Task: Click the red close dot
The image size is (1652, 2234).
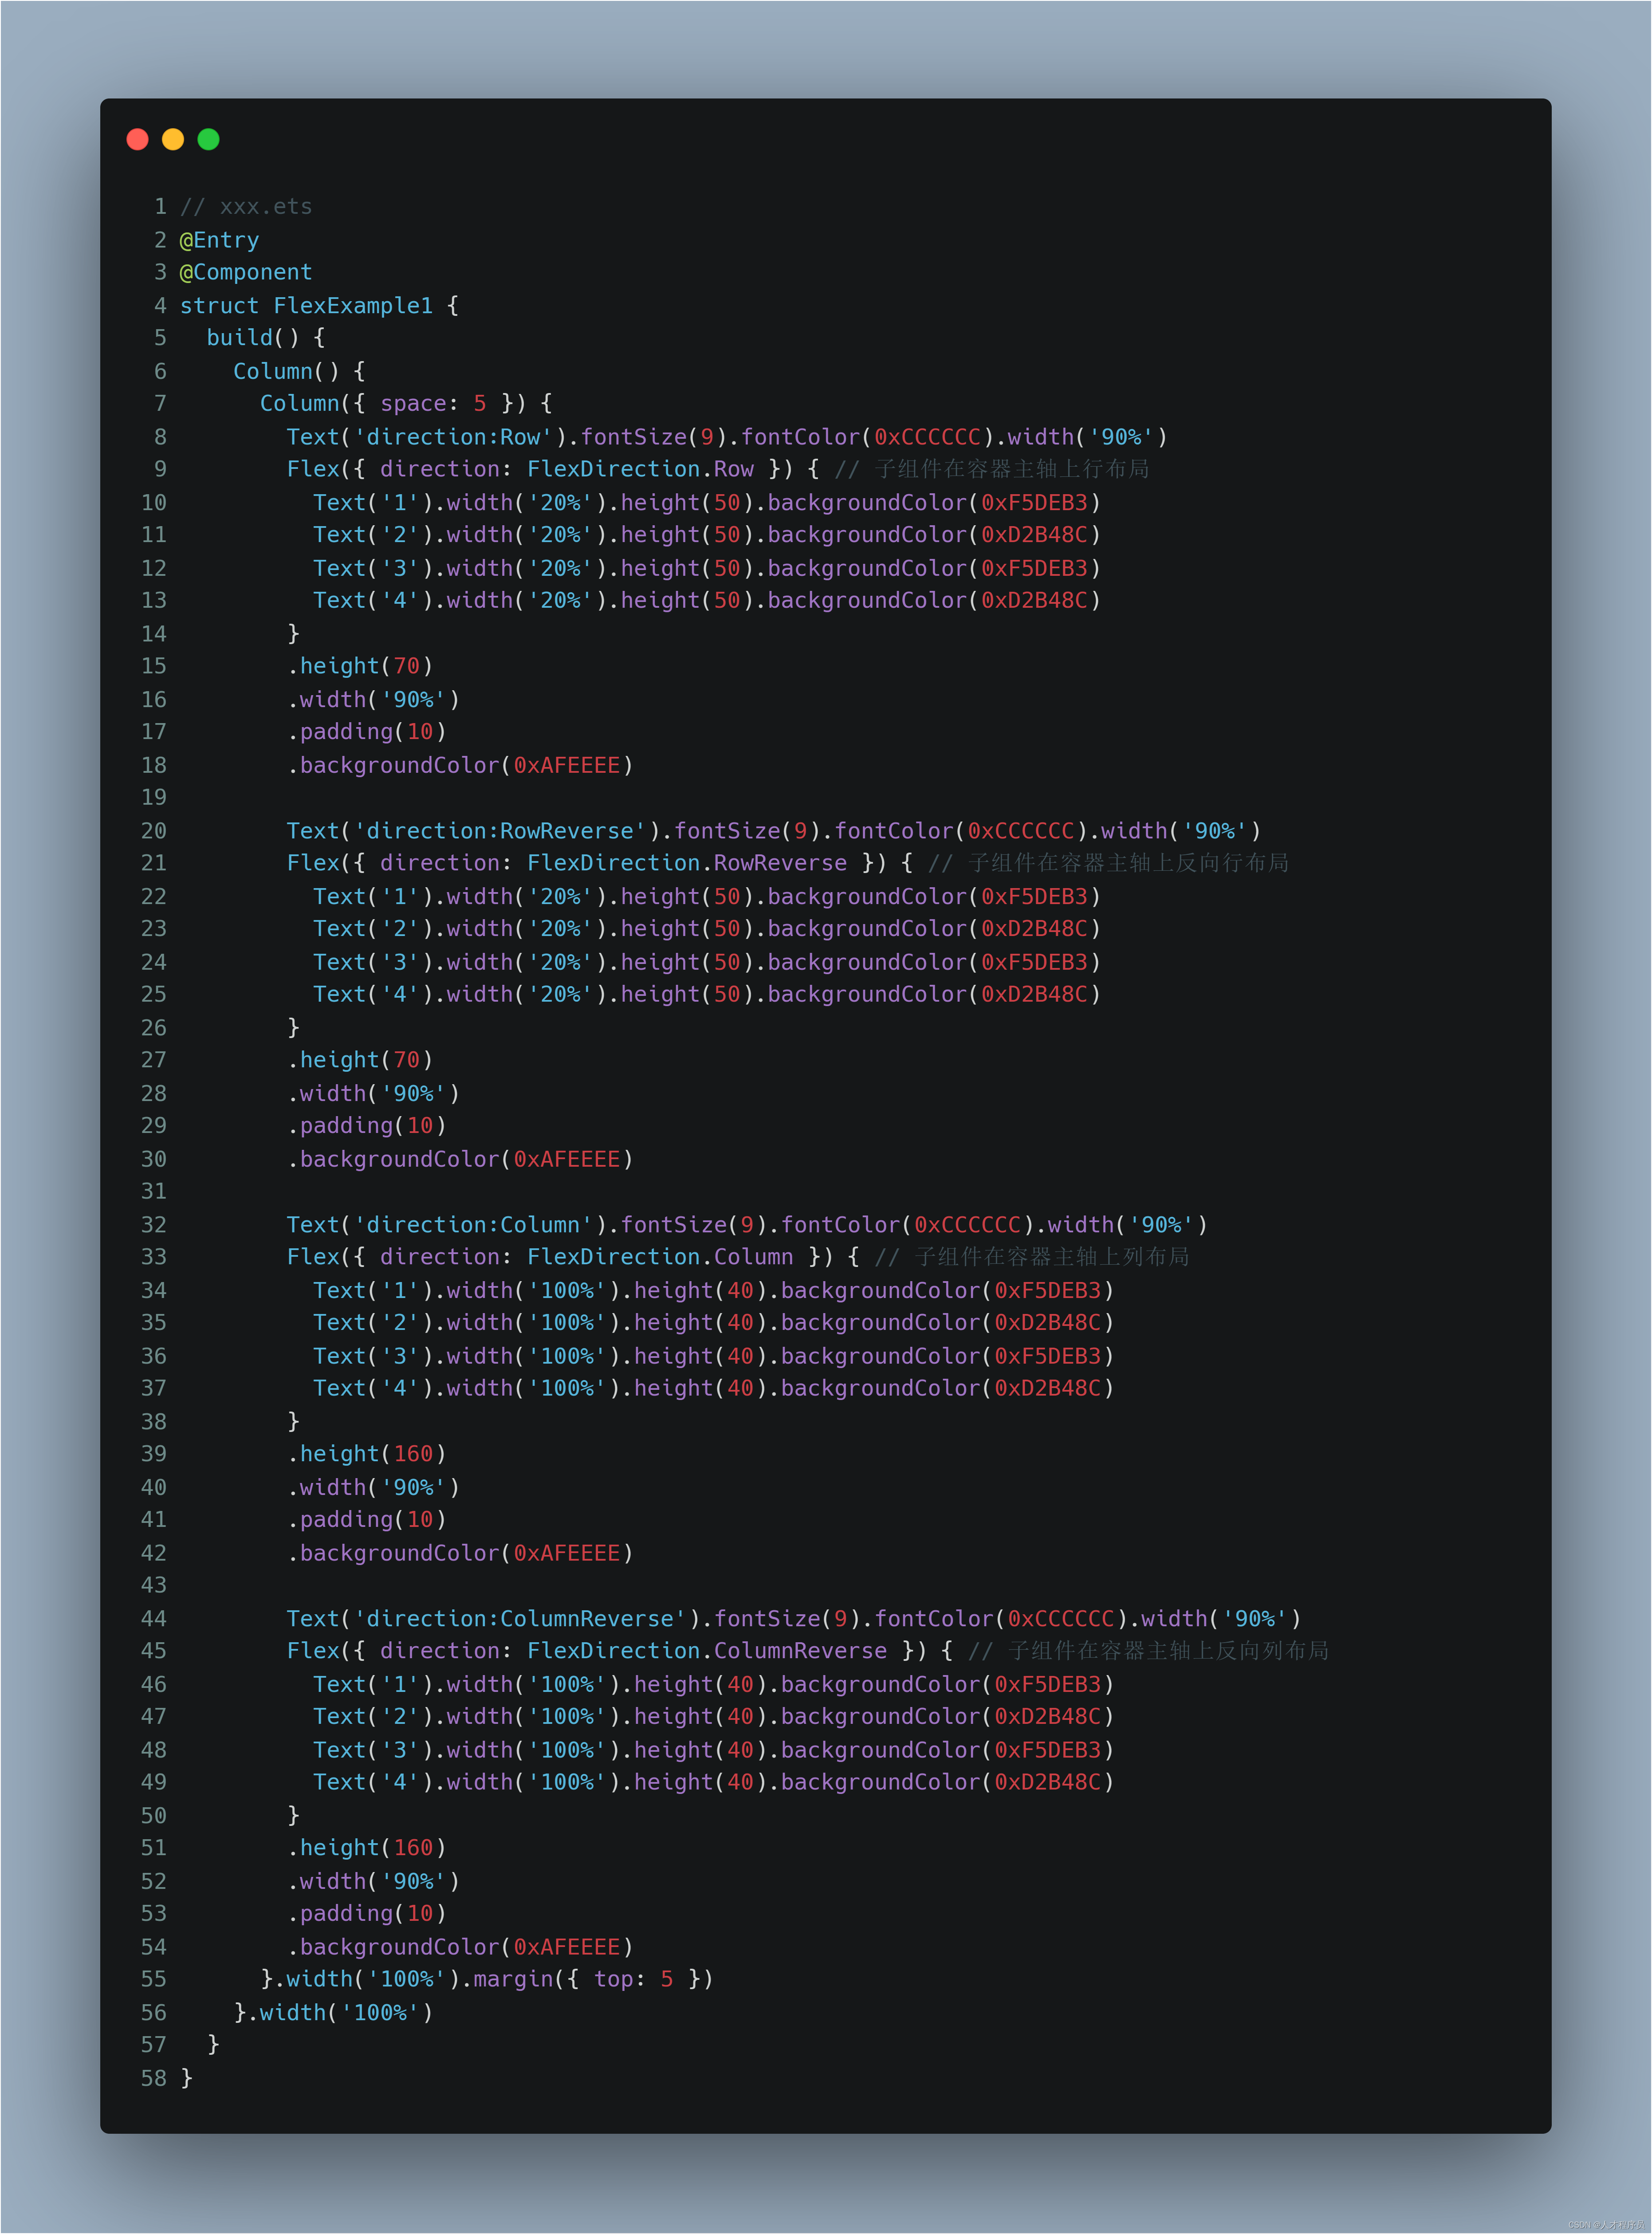Action: [x=138, y=139]
